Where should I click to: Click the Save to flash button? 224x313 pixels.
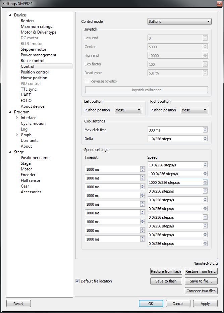(x=166, y=281)
